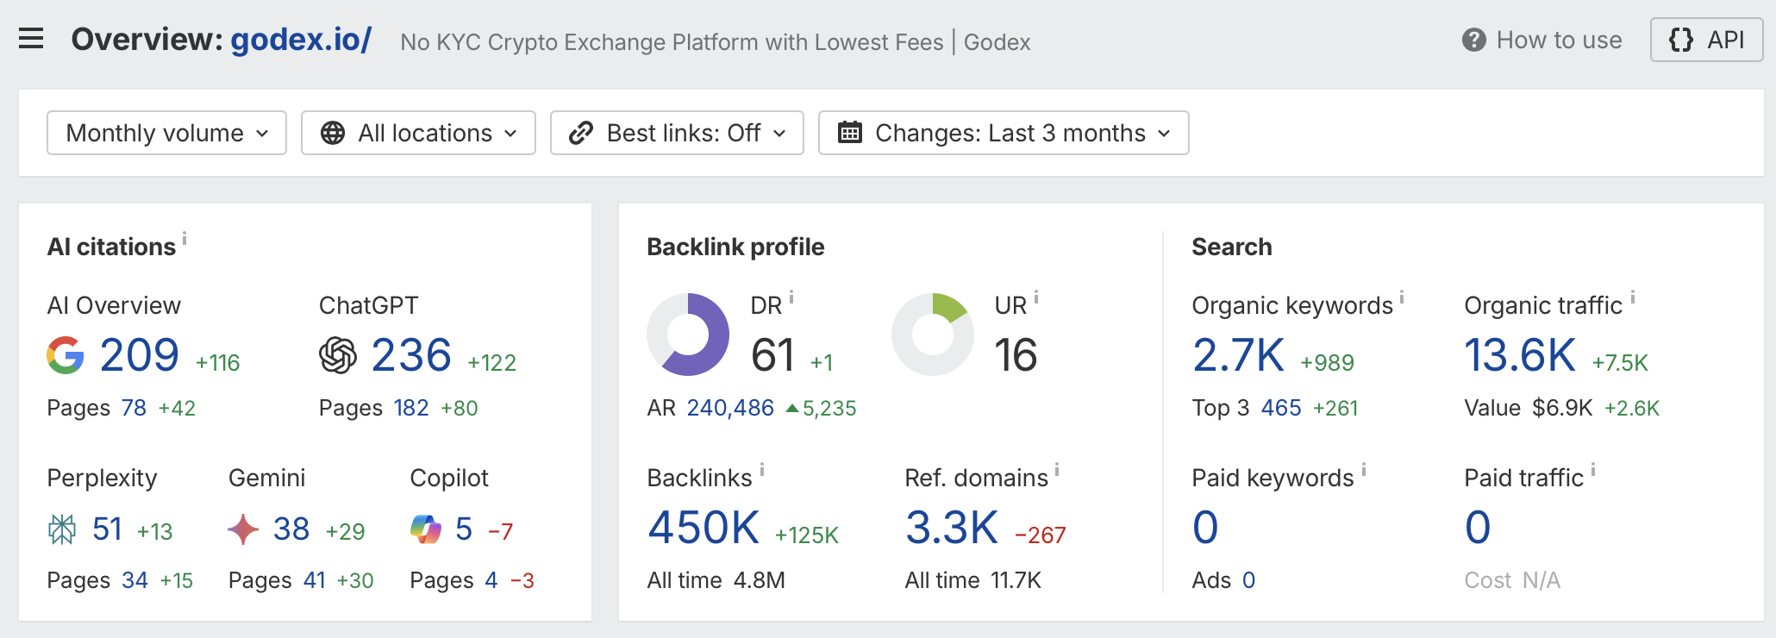Open Copilot pages count 4
The image size is (1776, 638).
click(491, 580)
